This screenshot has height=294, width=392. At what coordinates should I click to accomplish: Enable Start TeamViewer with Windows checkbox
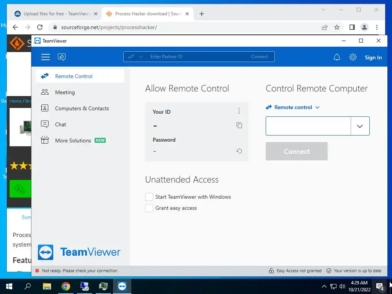pos(149,197)
